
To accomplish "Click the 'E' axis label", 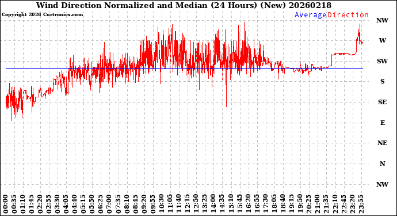I will click(382, 123).
